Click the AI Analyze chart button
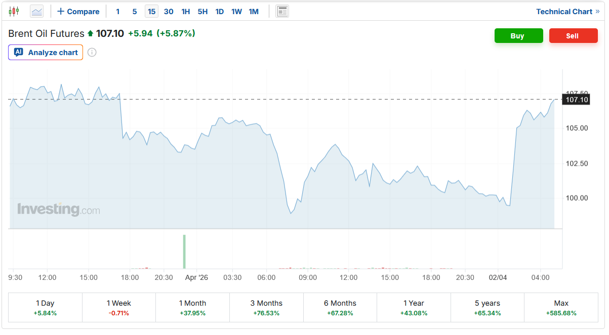The image size is (609, 335). [x=46, y=53]
